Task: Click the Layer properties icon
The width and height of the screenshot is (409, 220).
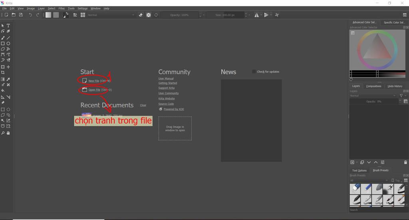Action: [x=383, y=163]
